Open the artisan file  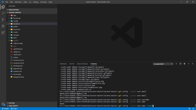[32, 57]
